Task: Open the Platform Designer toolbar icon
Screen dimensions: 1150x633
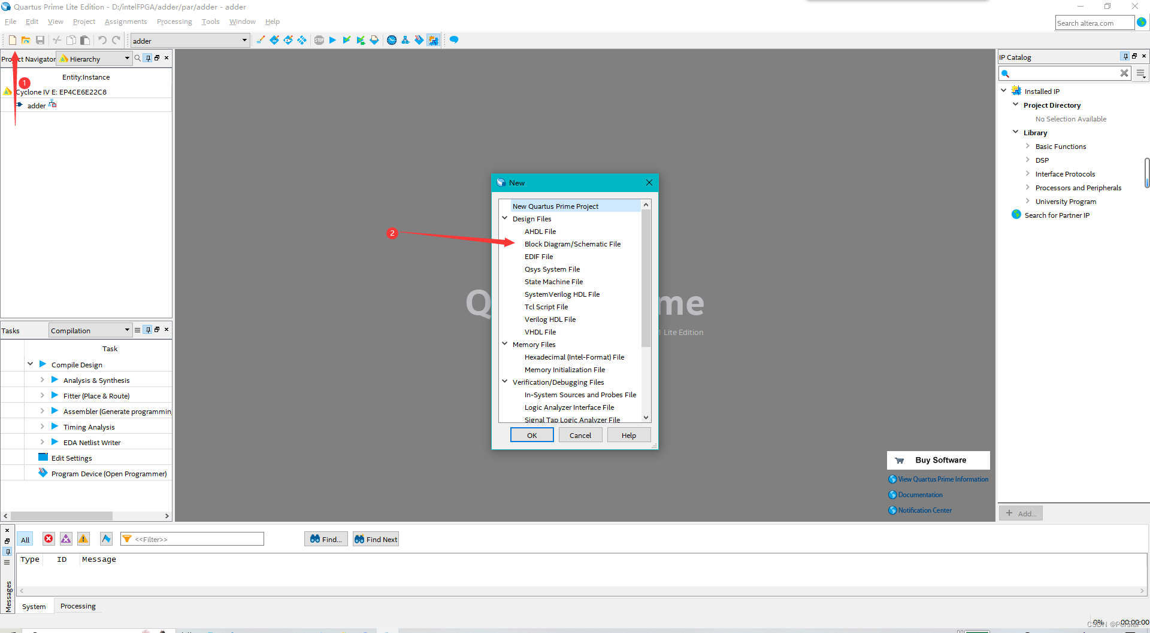Action: click(x=433, y=40)
